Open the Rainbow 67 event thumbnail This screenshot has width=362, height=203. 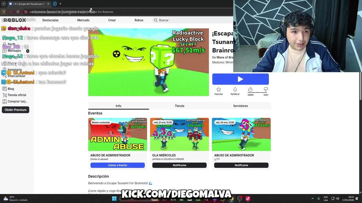point(241,134)
